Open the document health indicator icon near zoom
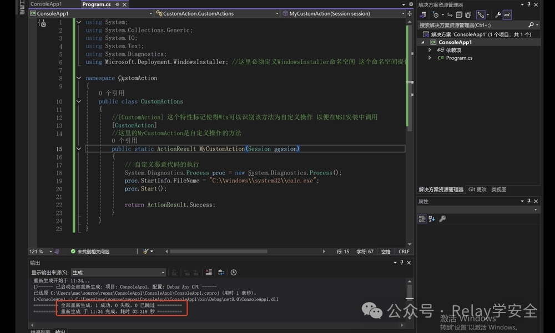555x333 pixels. tap(57, 252)
